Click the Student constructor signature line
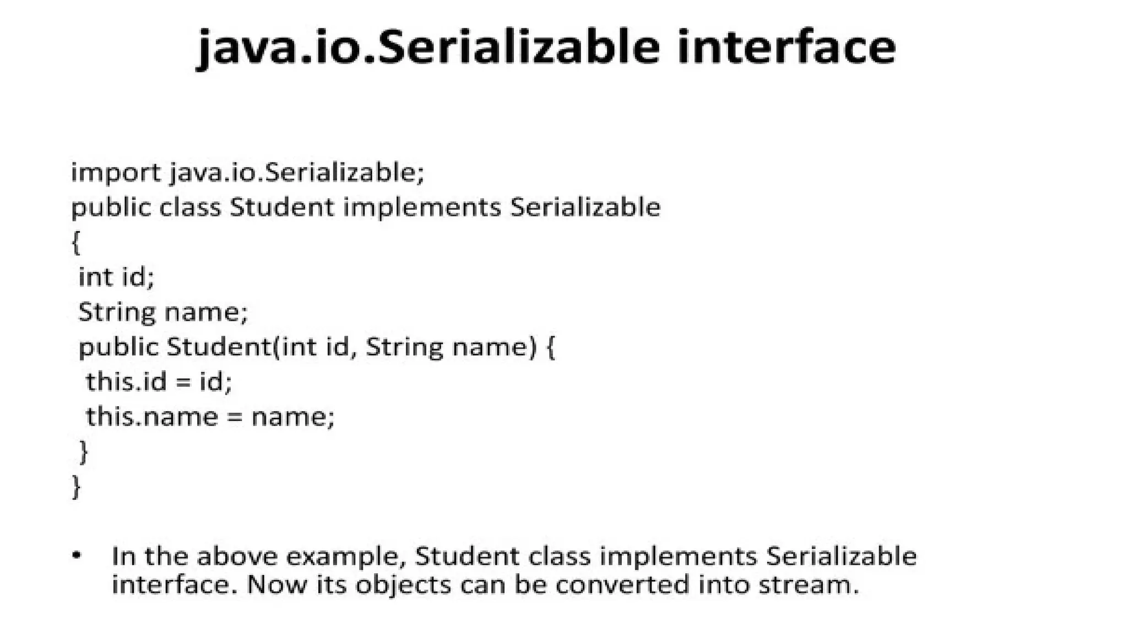 tap(317, 347)
